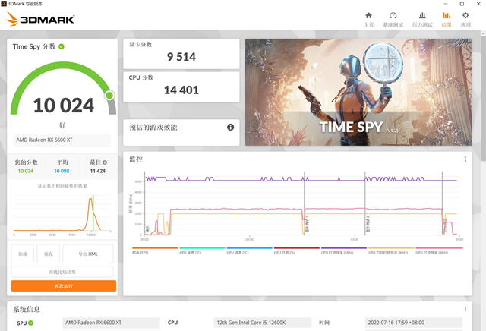Screen dimensions: 486x331
Task: Click the CPU 分数 14 401 card
Action: click(x=181, y=87)
